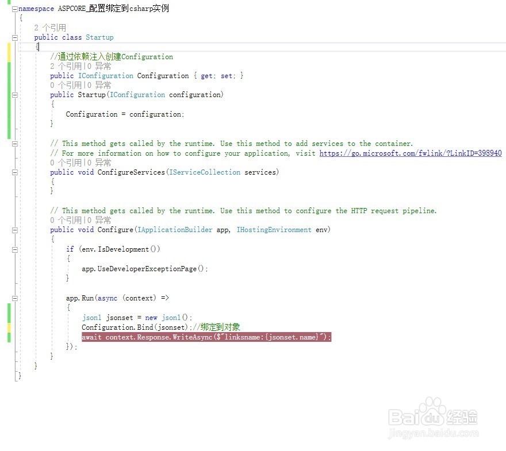
Task: Click the IConfiguration type name
Action: coord(105,75)
